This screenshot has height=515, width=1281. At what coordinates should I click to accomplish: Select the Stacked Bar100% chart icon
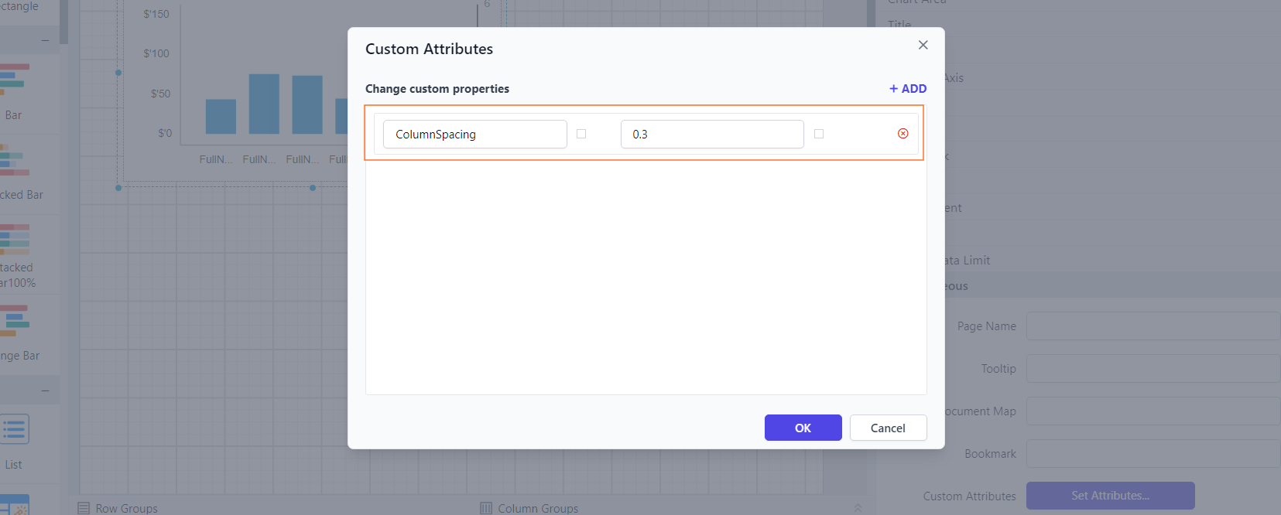(x=14, y=240)
